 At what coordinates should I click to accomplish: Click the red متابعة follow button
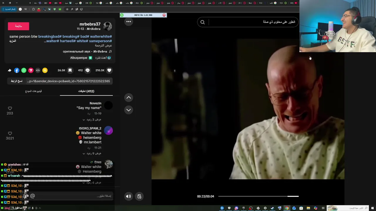pos(19,26)
